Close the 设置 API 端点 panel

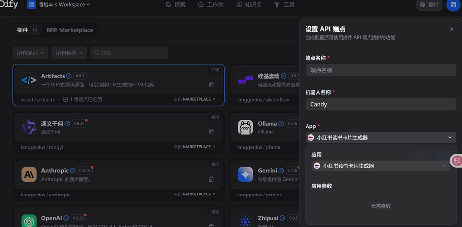coord(452,29)
